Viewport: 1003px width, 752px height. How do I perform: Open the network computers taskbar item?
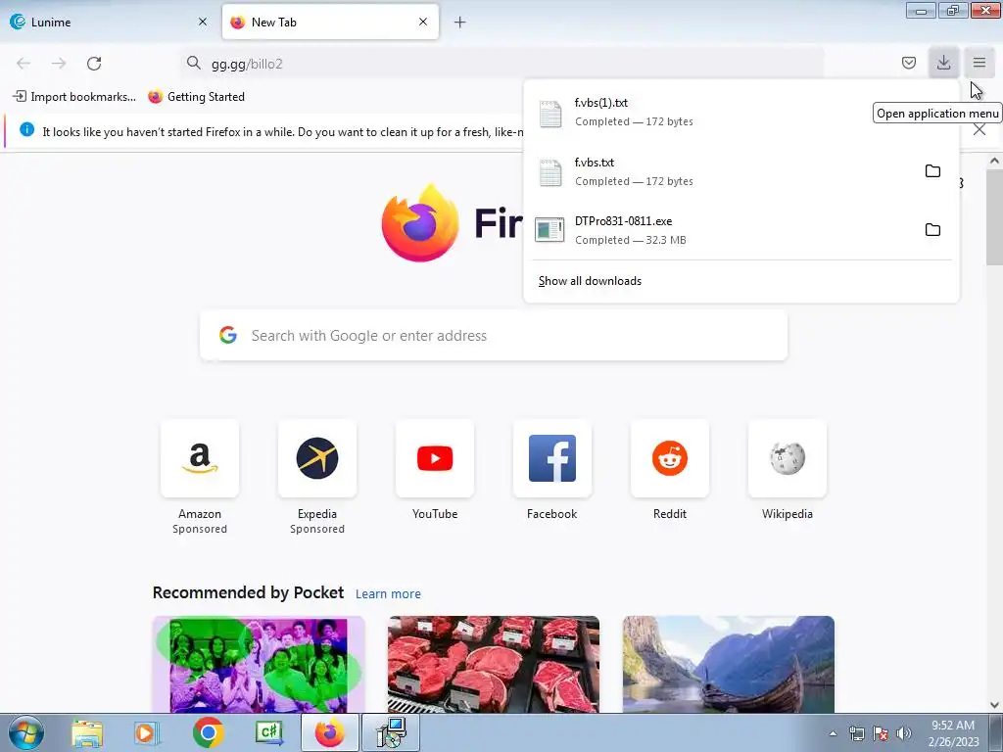tap(391, 732)
